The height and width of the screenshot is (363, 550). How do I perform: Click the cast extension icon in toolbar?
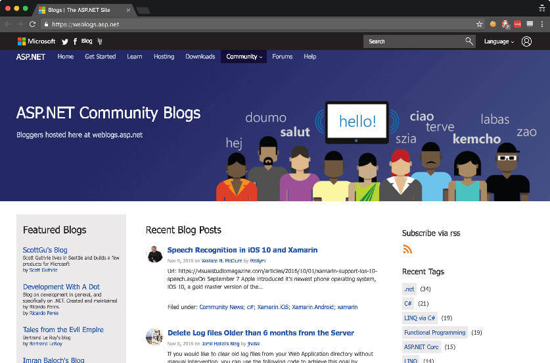530,24
